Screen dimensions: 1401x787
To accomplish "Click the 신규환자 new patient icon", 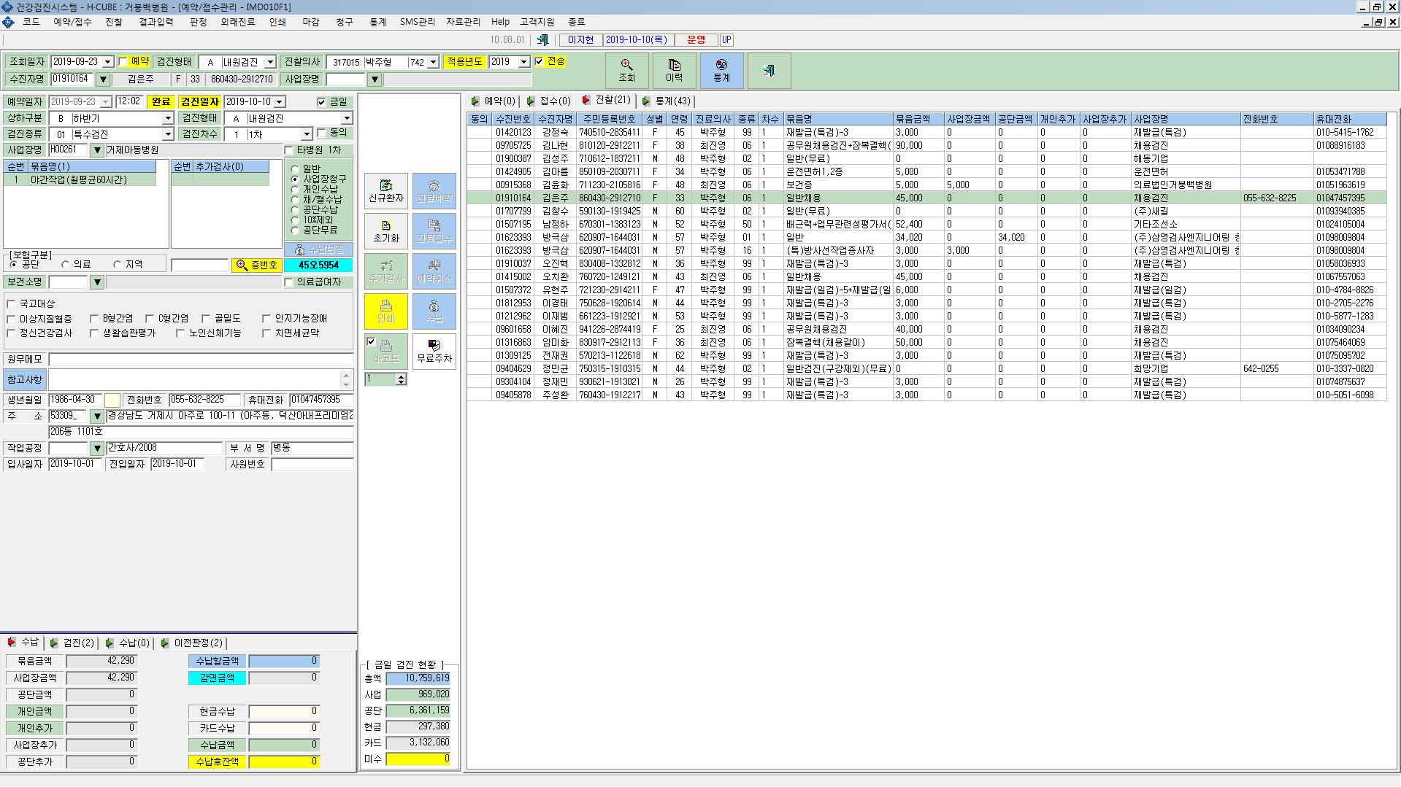I will pos(386,191).
